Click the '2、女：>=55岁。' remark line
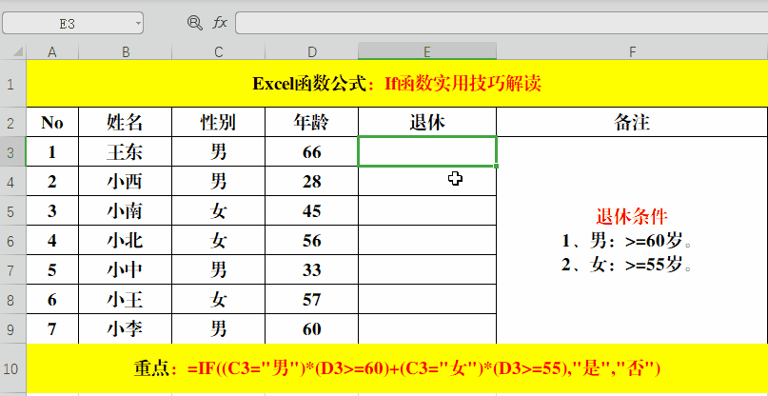This screenshot has height=396, width=768. (628, 266)
